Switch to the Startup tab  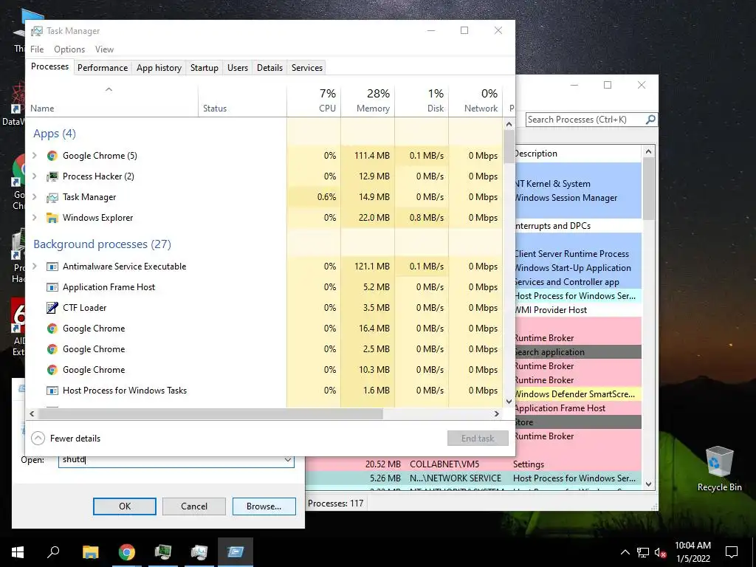pos(204,68)
